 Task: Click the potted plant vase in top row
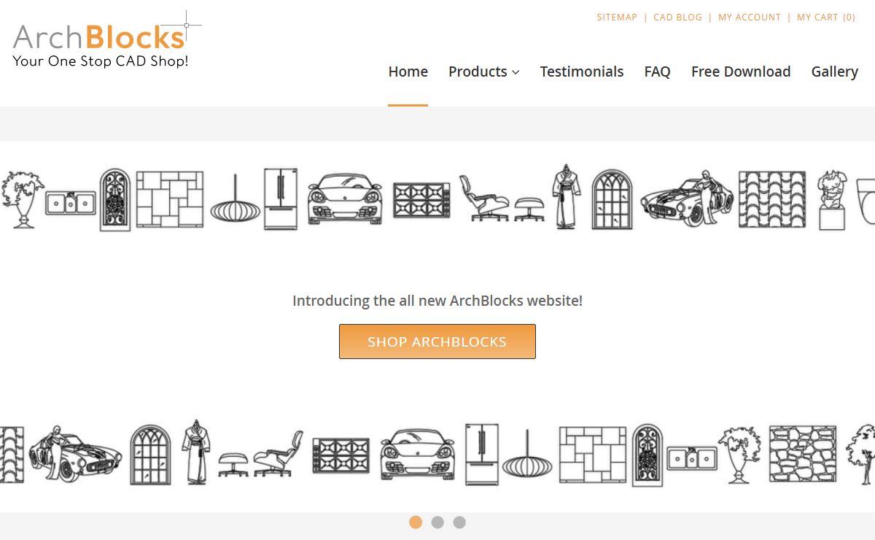tap(22, 199)
